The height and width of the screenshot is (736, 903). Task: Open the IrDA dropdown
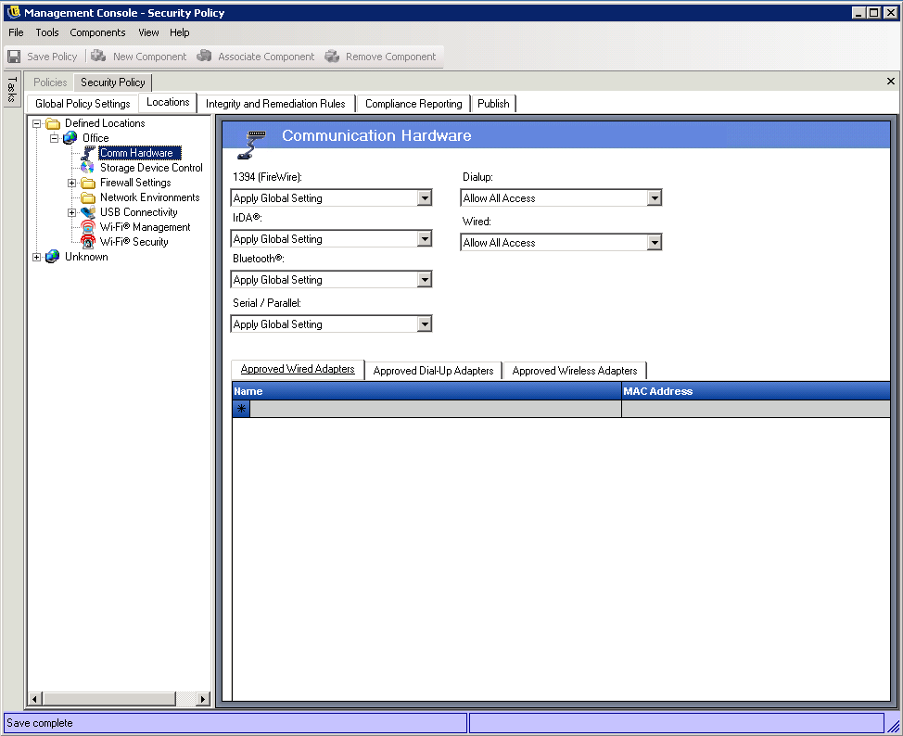point(425,239)
